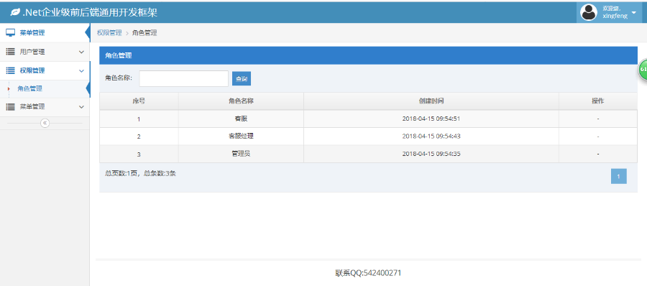This screenshot has width=647, height=286.
Task: Click 角色管理 in the breadcrumb
Action: pos(144,33)
